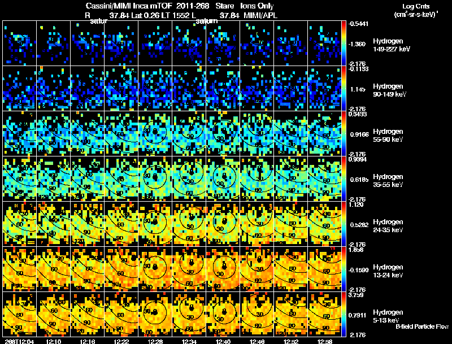Open the 55-90 keV image panel at 12:10
Image resolution: width=452 pixels, height=344 pixels.
coord(53,134)
